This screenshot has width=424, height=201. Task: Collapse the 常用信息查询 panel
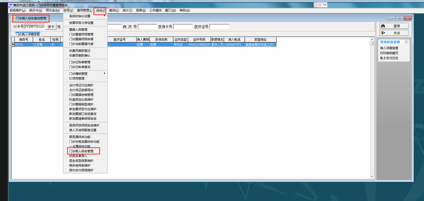pos(406,42)
